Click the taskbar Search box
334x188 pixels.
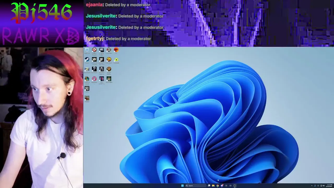[196, 186]
